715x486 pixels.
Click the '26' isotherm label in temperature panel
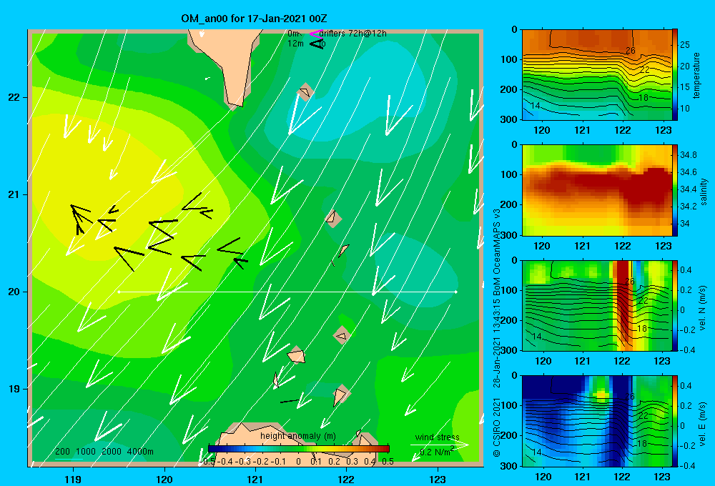(x=630, y=51)
